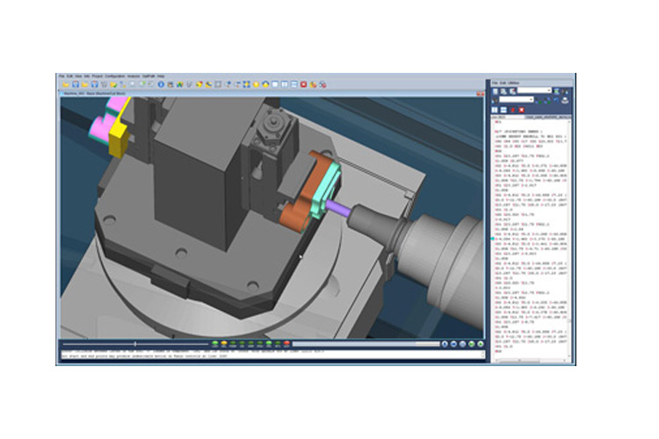Click the animation speed slider handle
This screenshot has width=659, height=439.
point(135,344)
